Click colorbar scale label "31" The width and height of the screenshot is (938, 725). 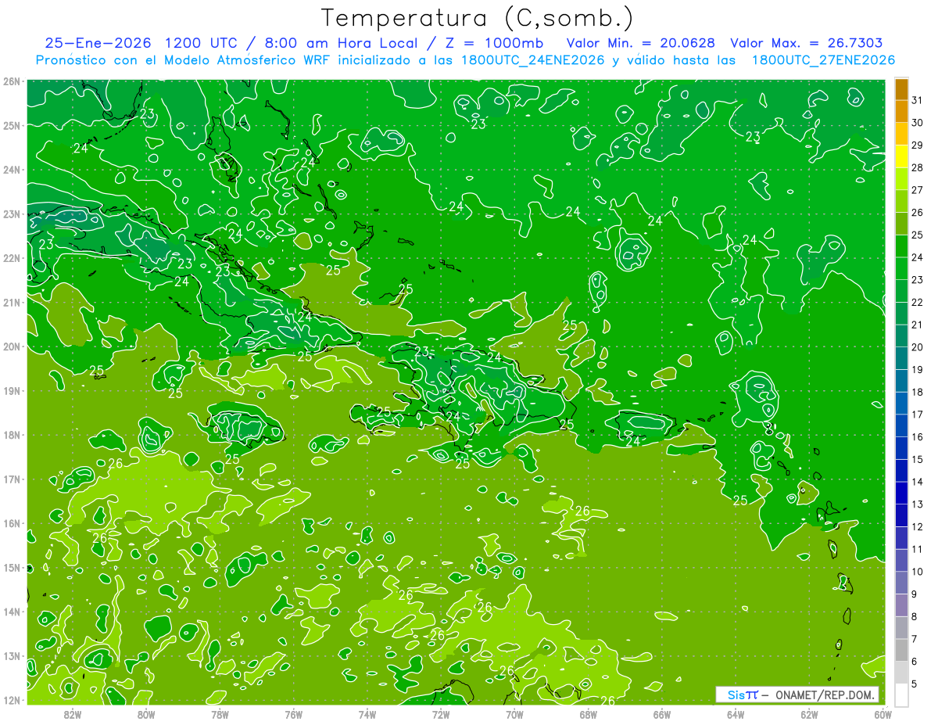917,101
